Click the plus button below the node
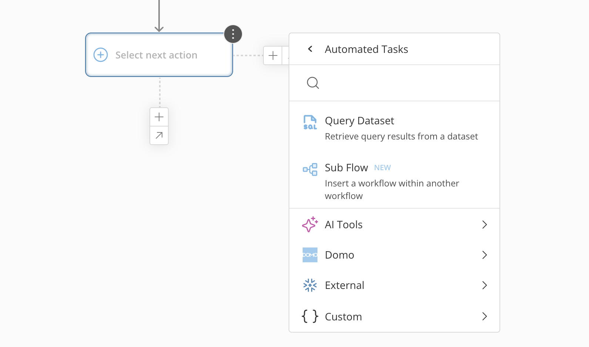 click(159, 117)
